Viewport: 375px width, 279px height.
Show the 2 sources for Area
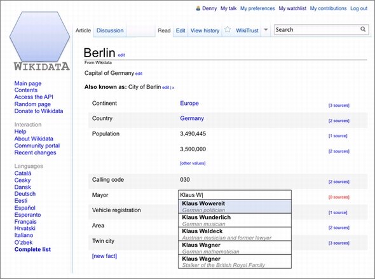click(x=339, y=228)
